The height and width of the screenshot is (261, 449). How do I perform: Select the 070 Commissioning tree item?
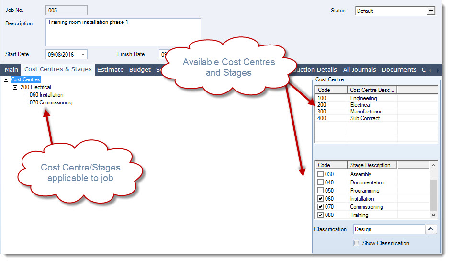(x=51, y=102)
